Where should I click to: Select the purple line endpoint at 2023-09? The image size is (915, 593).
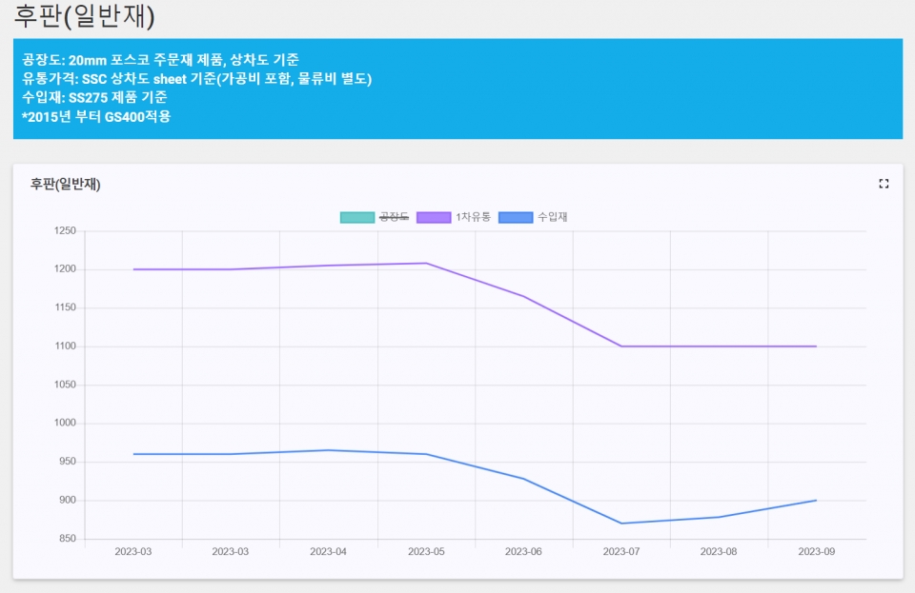click(816, 346)
